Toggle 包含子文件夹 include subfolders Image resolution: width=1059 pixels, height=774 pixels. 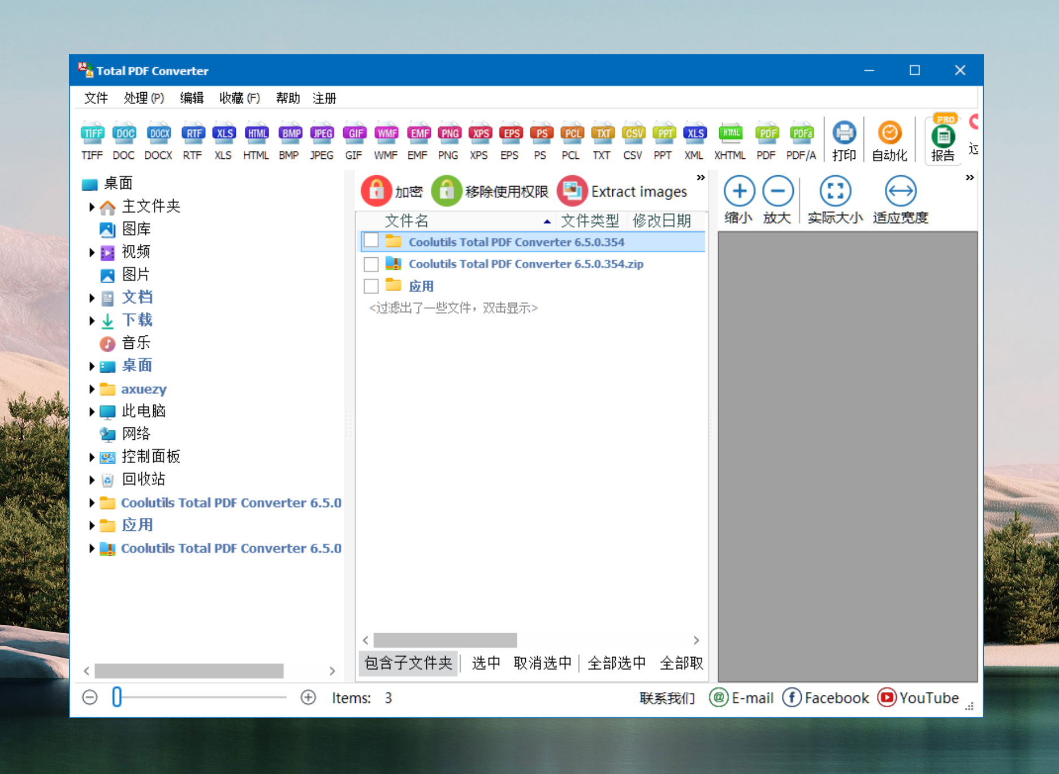point(408,663)
